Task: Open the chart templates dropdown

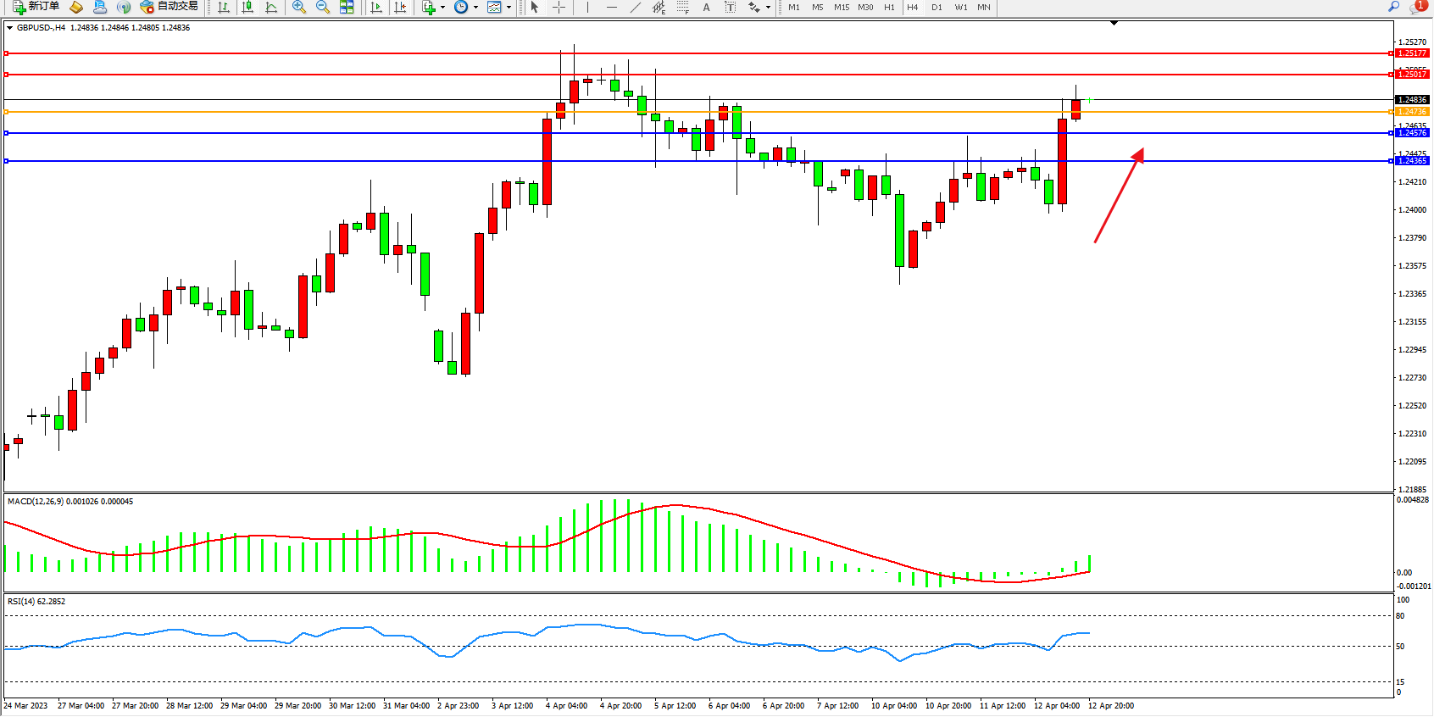Action: [509, 7]
